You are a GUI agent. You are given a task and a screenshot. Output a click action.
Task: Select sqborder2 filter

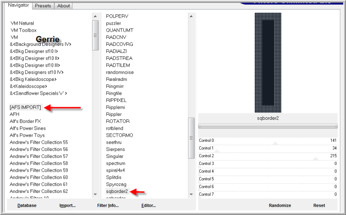[x=117, y=191]
